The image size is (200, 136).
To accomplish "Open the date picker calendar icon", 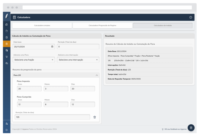I will 52,47.
